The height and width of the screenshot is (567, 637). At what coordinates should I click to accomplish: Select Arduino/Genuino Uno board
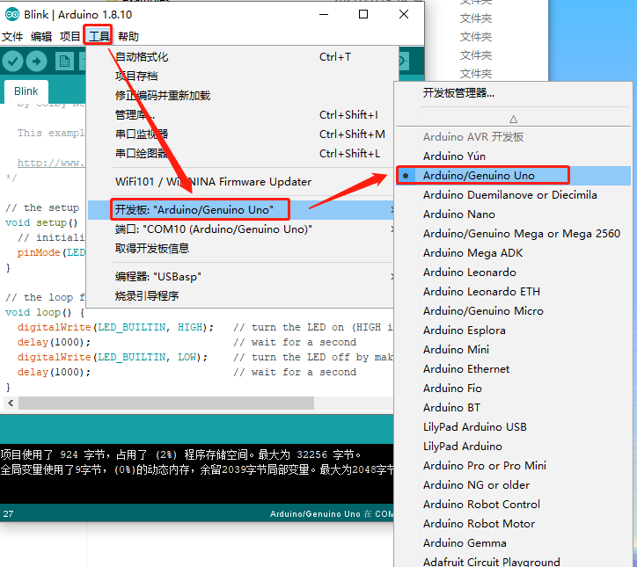(x=514, y=176)
